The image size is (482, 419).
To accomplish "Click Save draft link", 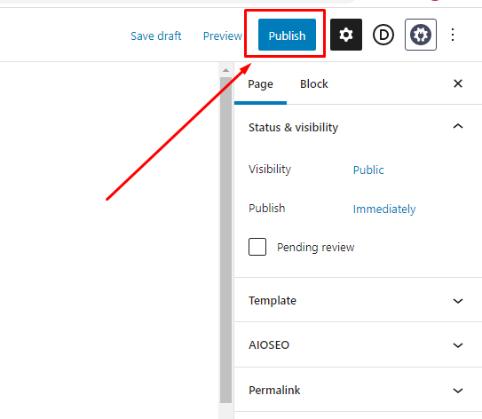I will [156, 36].
